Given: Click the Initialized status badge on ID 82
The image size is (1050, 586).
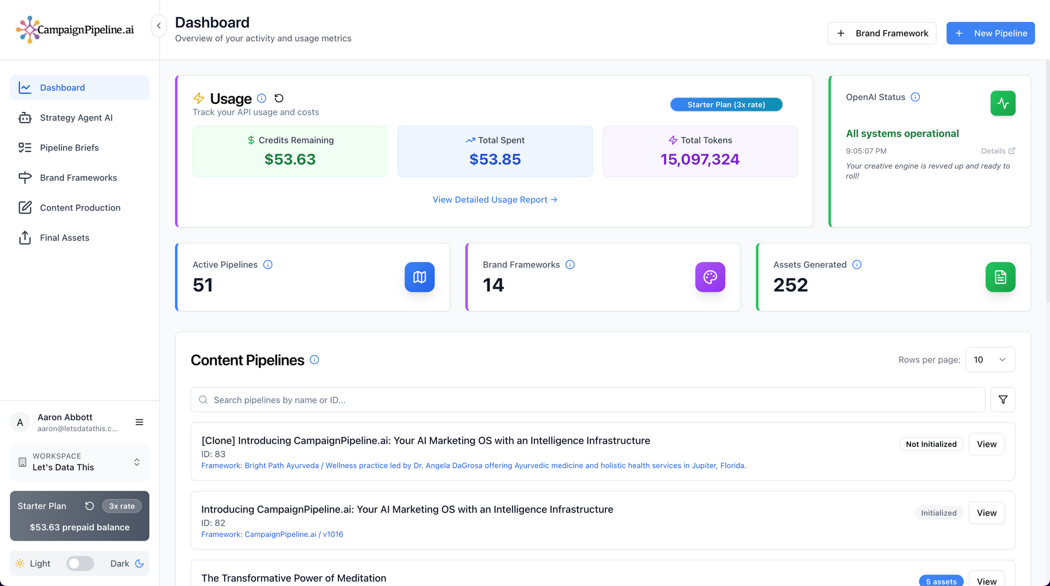Looking at the screenshot, I should click(939, 513).
